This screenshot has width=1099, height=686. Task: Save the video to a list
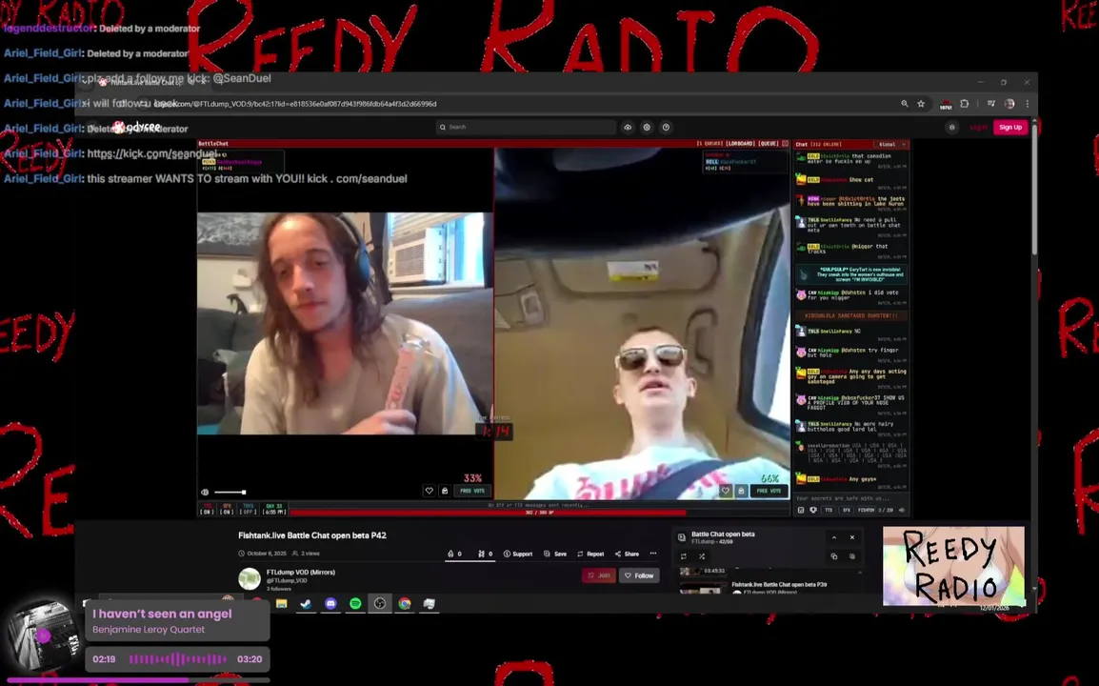coord(555,554)
